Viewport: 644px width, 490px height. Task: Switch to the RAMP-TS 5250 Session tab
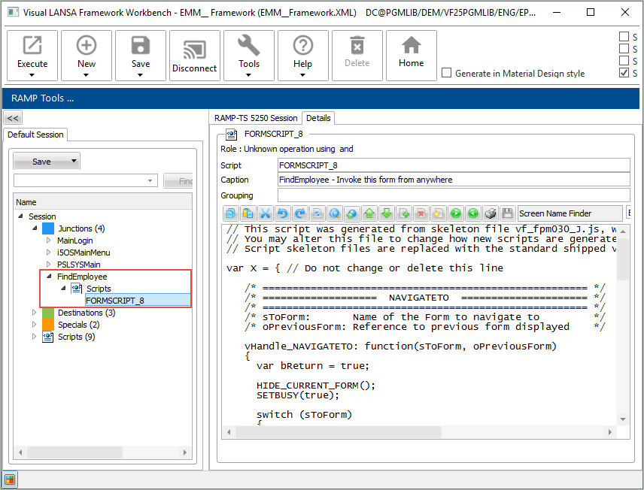click(x=256, y=118)
